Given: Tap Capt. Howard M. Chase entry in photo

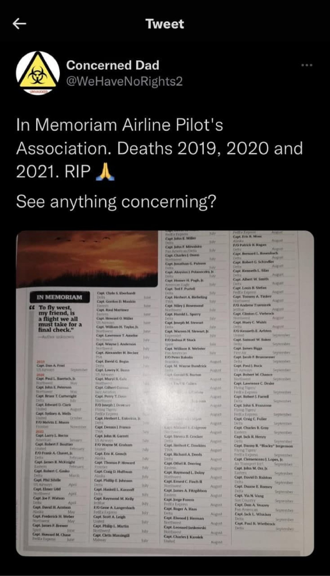Looking at the screenshot, I should (x=52, y=534).
